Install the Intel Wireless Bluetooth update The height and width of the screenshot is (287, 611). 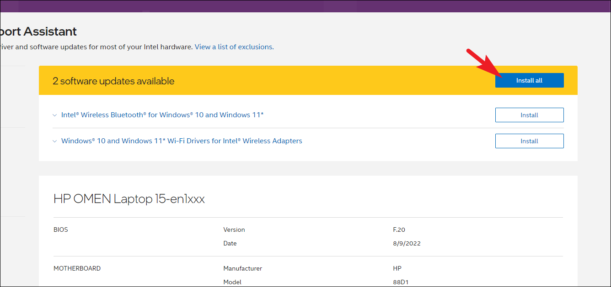[529, 115]
